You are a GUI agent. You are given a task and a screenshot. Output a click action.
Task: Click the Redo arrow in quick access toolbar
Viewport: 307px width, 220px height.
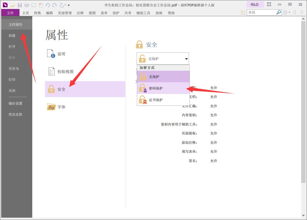click(54, 5)
